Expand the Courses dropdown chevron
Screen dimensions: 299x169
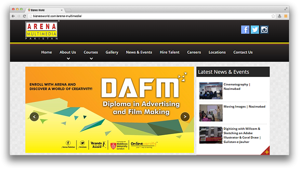pyautogui.click(x=91, y=58)
